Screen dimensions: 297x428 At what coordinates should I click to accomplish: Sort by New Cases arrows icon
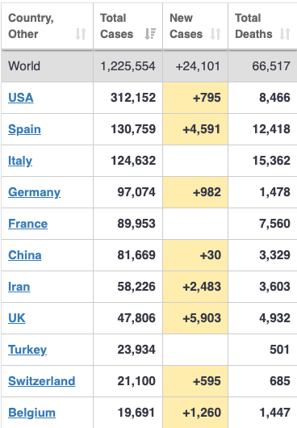click(x=215, y=34)
